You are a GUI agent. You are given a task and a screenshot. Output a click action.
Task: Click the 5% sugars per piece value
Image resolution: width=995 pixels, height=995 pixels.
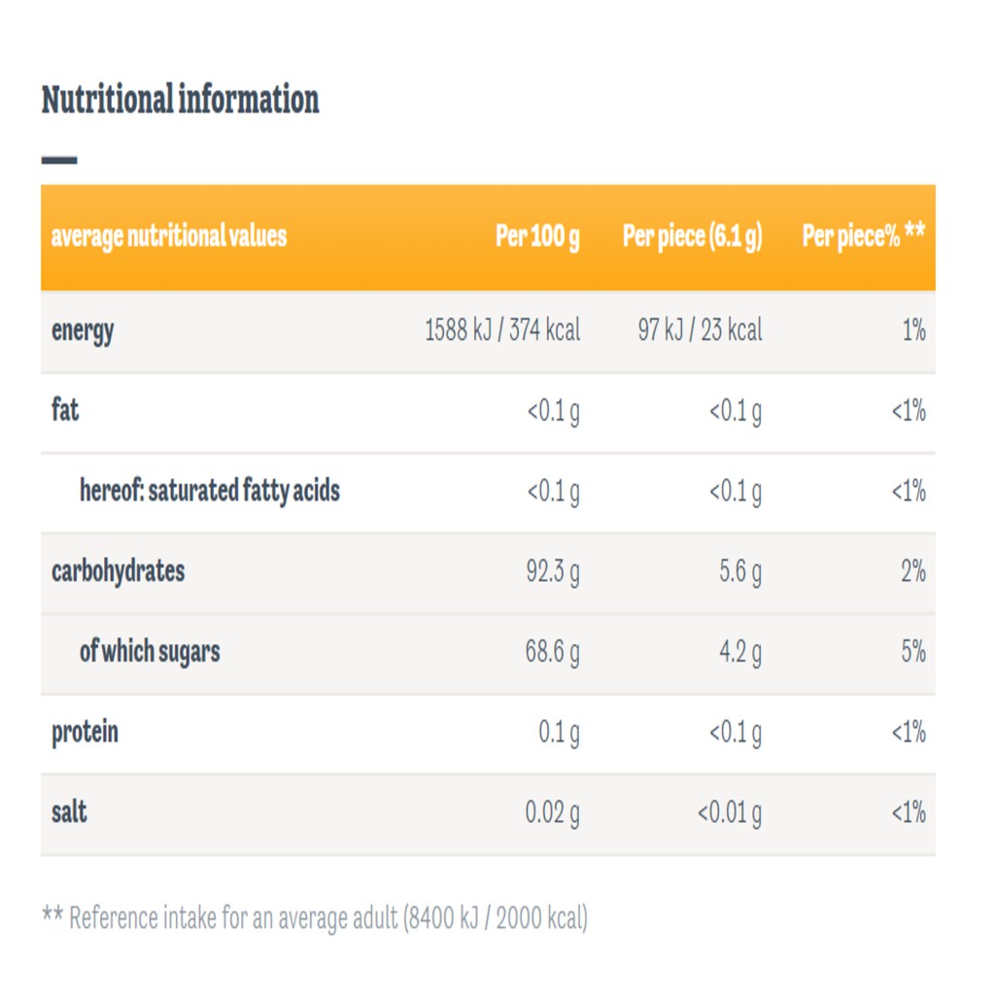913,652
